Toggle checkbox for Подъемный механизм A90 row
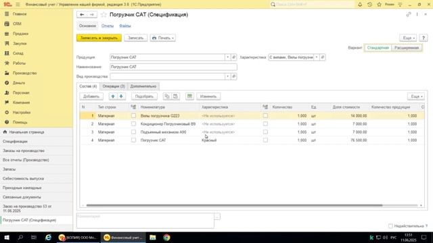This screenshot has height=243, width=433. tap(133, 132)
